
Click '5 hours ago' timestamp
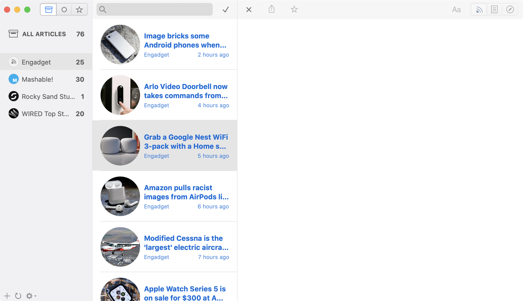pyautogui.click(x=213, y=156)
